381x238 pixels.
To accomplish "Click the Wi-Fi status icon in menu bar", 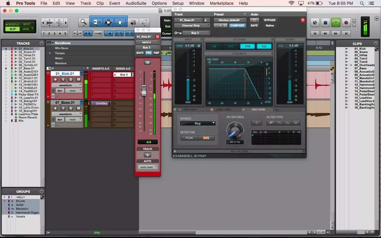I will tap(291, 3).
